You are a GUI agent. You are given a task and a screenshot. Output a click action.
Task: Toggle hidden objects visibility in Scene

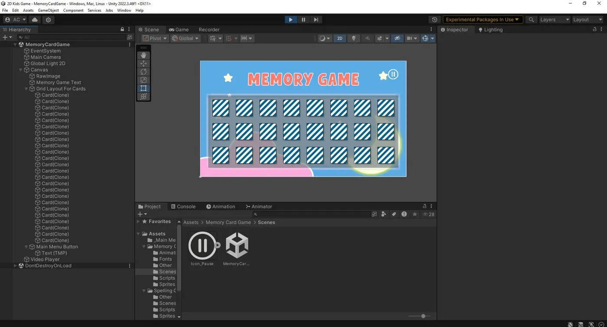point(397,38)
